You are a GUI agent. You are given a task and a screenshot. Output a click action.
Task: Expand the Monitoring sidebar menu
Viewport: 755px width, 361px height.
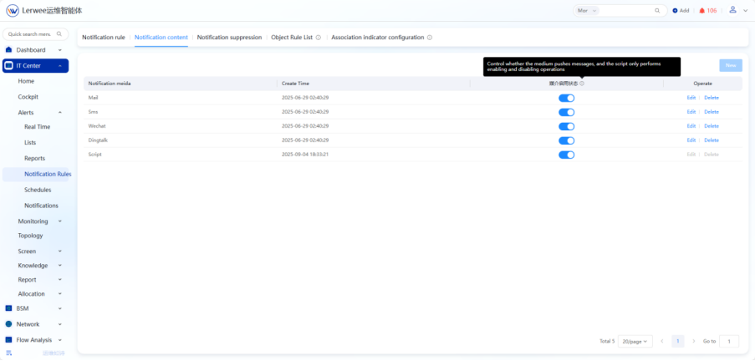[39, 221]
